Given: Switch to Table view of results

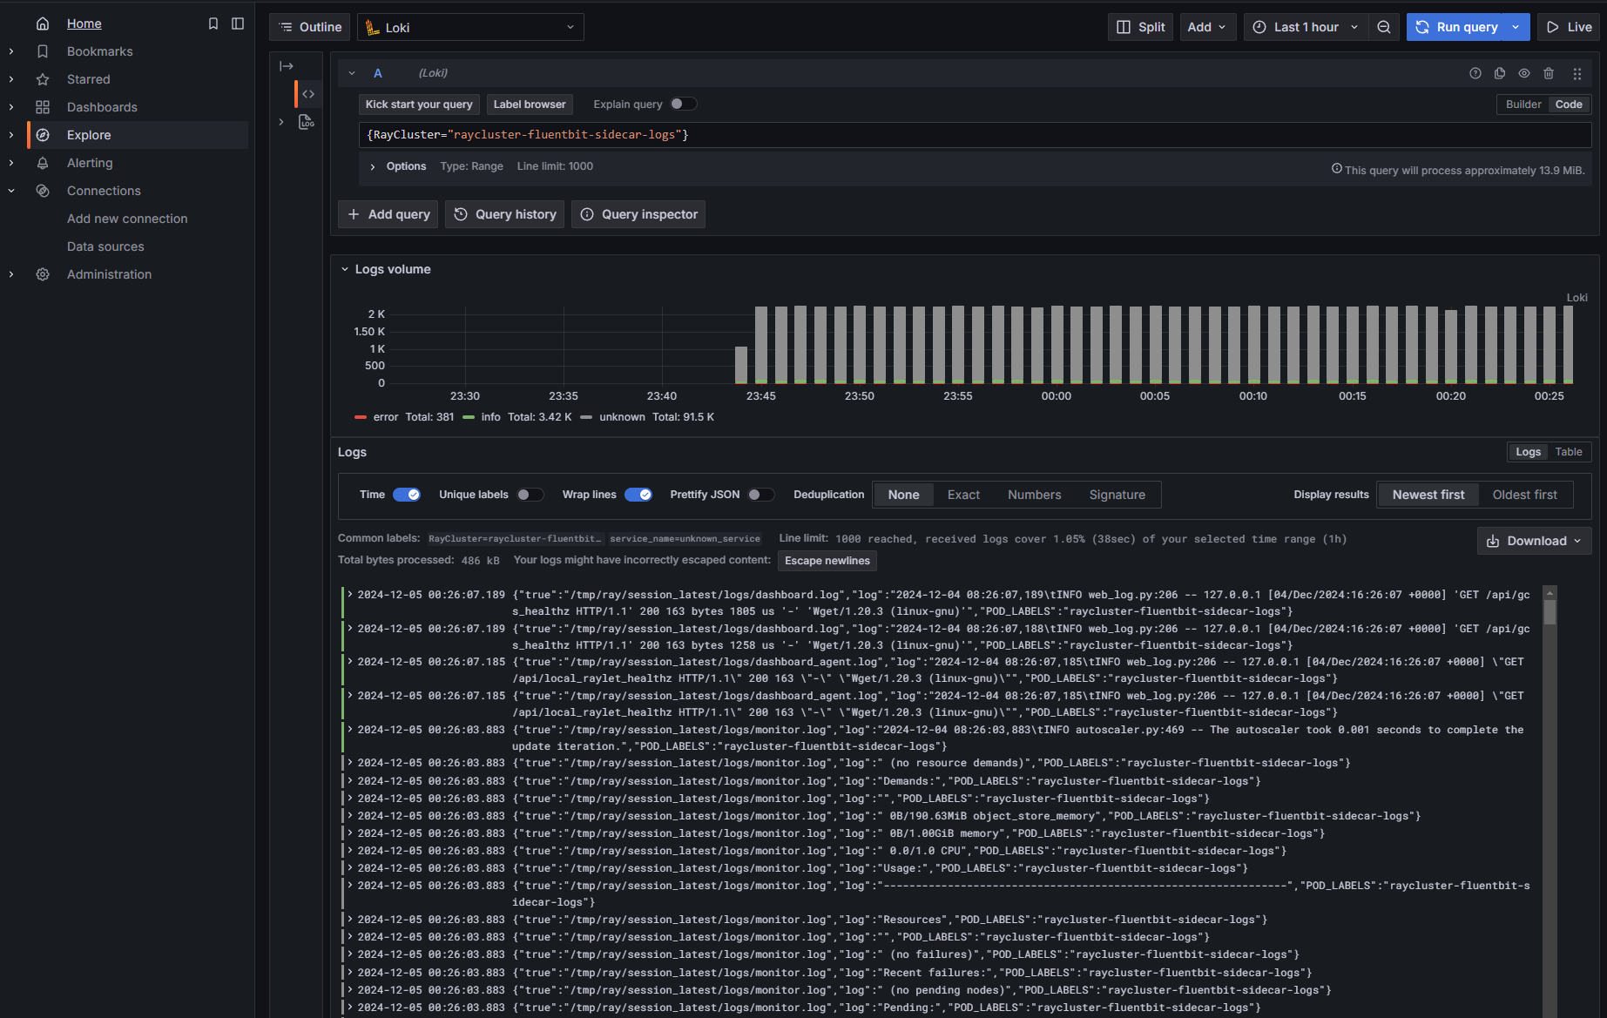Looking at the screenshot, I should [1569, 452].
